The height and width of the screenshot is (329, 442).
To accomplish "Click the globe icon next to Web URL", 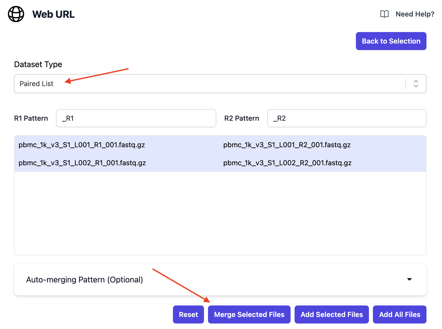I will coord(16,14).
